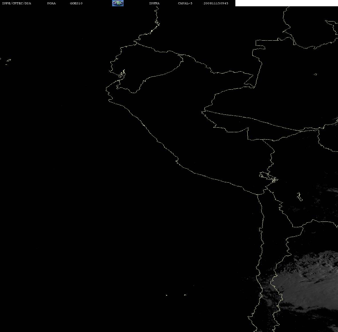Image resolution: width=338 pixels, height=332 pixels.
Task: Select the GOES10 satellite label
Action: pos(76,3)
